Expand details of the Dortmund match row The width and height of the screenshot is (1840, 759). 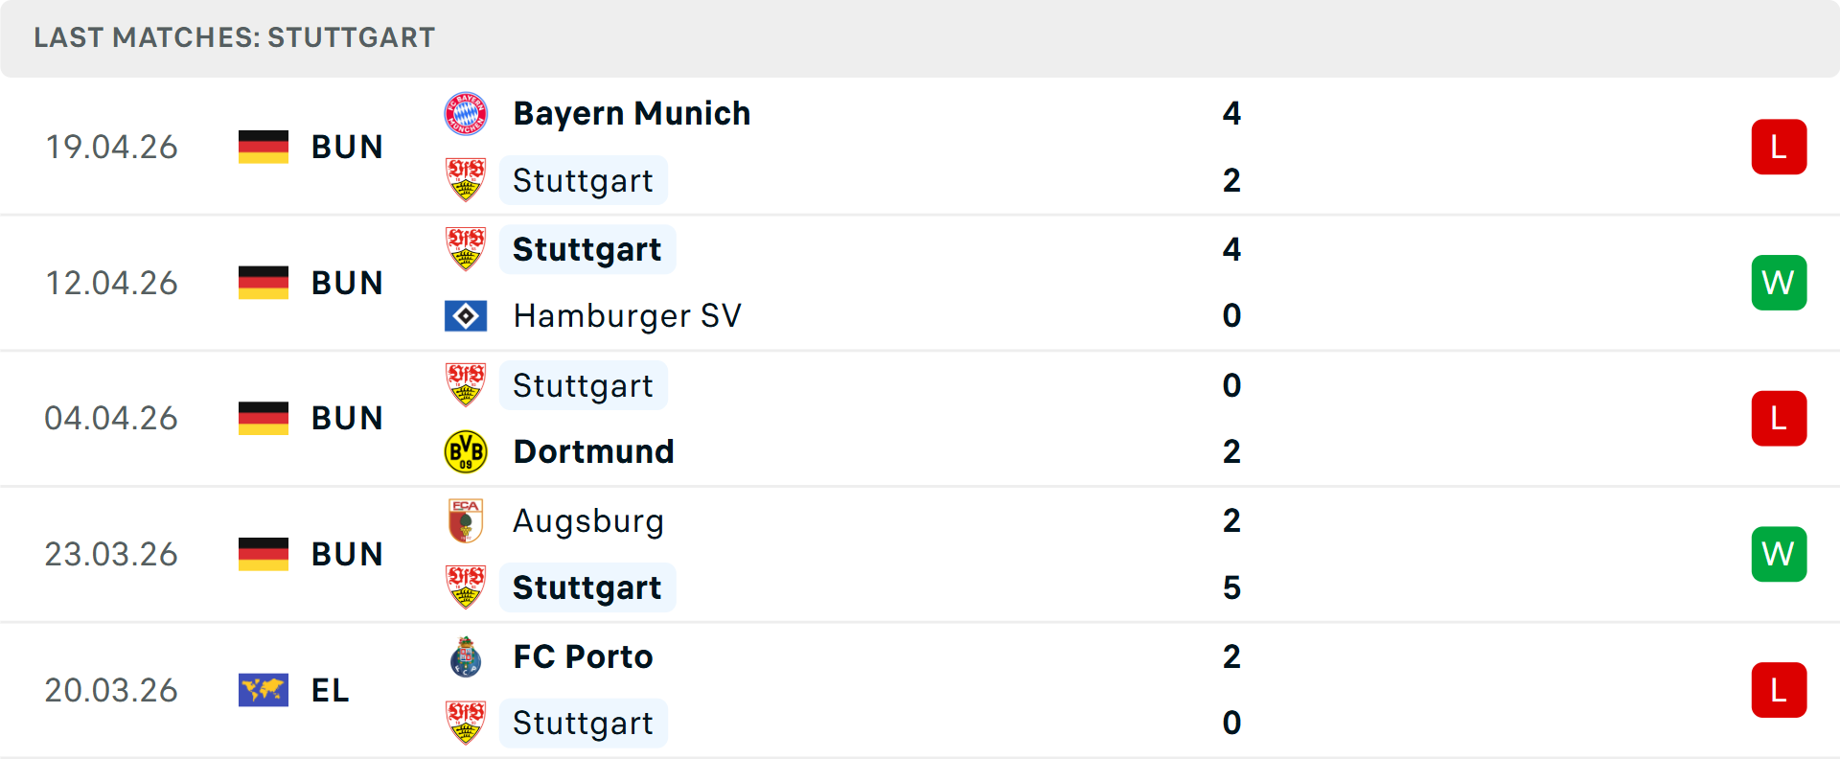tap(920, 418)
